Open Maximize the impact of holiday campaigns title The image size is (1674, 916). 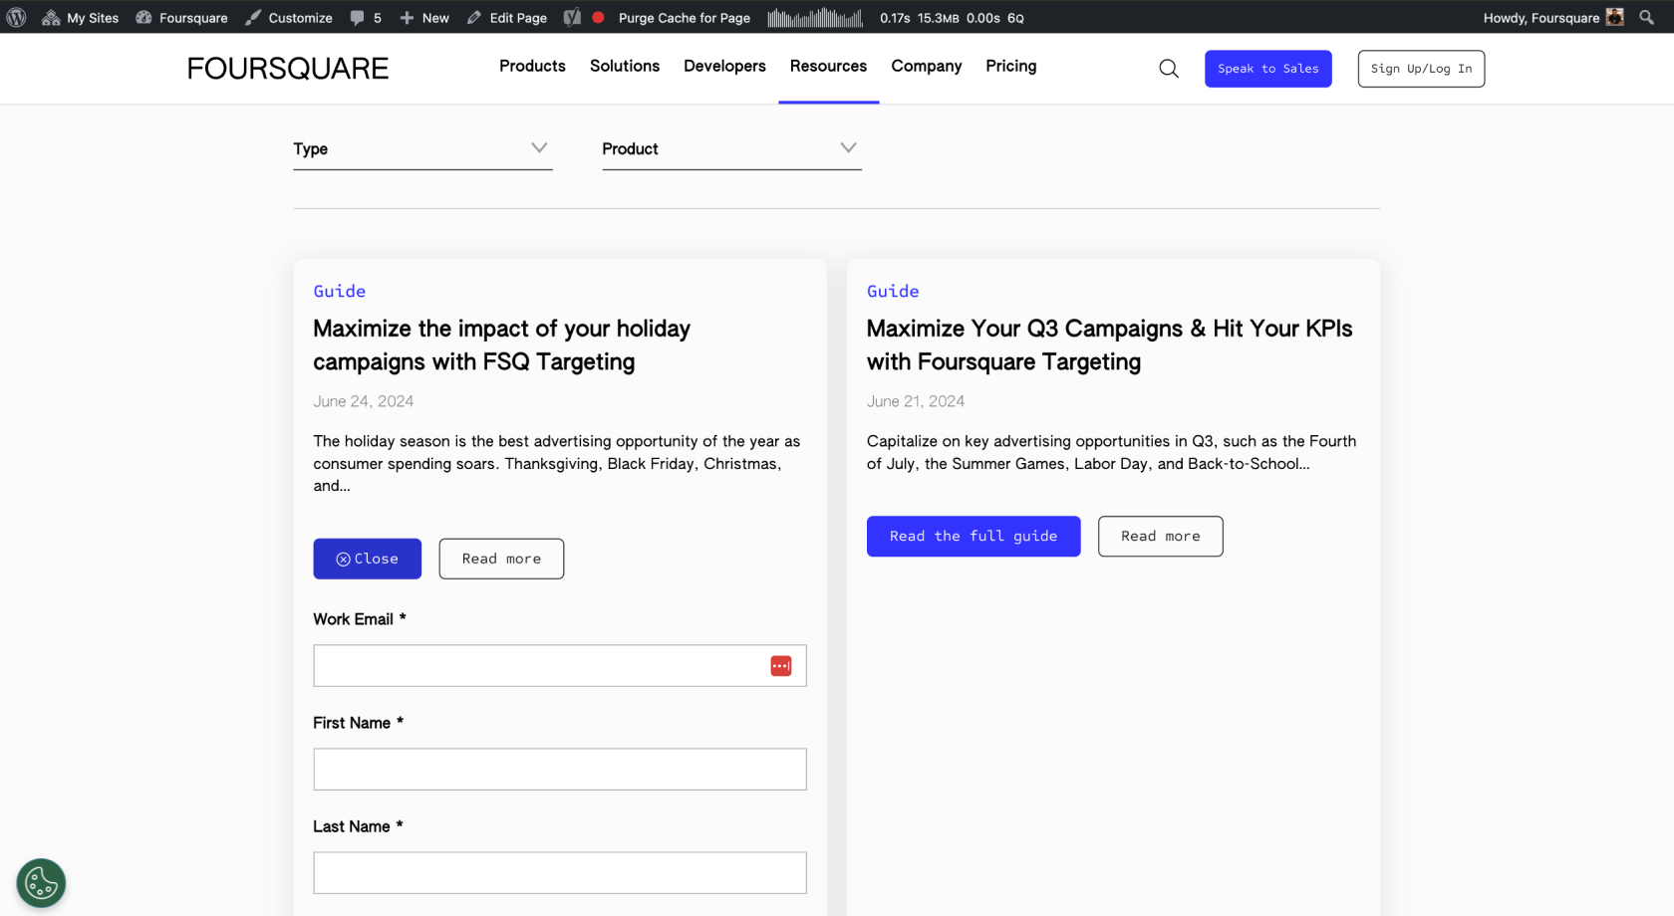pos(501,344)
